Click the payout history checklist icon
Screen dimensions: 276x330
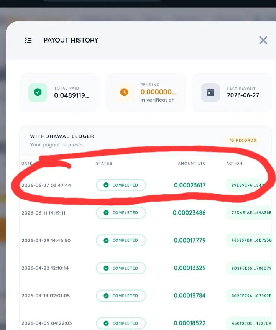(x=28, y=40)
